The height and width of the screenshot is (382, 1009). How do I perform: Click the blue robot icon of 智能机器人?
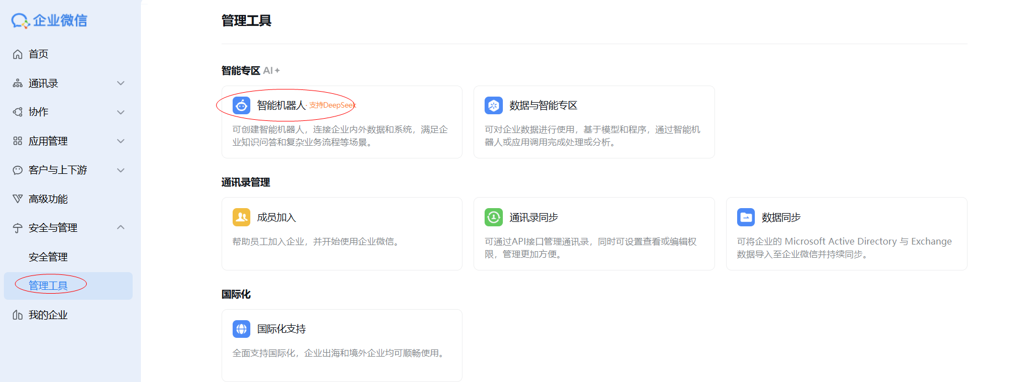click(241, 105)
